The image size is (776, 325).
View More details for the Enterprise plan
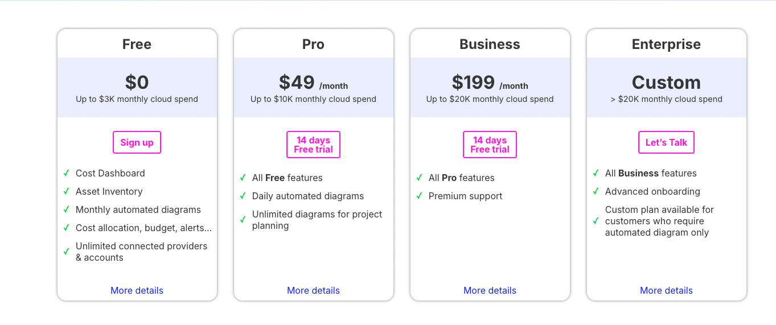pos(666,290)
